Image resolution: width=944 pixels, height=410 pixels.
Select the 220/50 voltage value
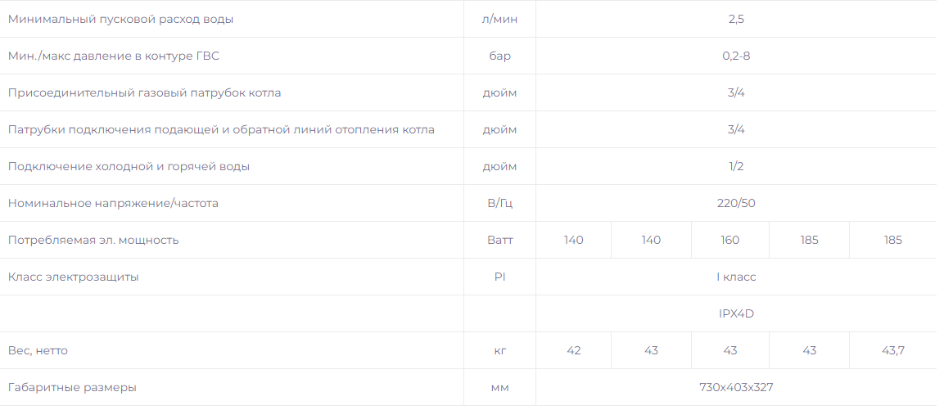coord(736,203)
